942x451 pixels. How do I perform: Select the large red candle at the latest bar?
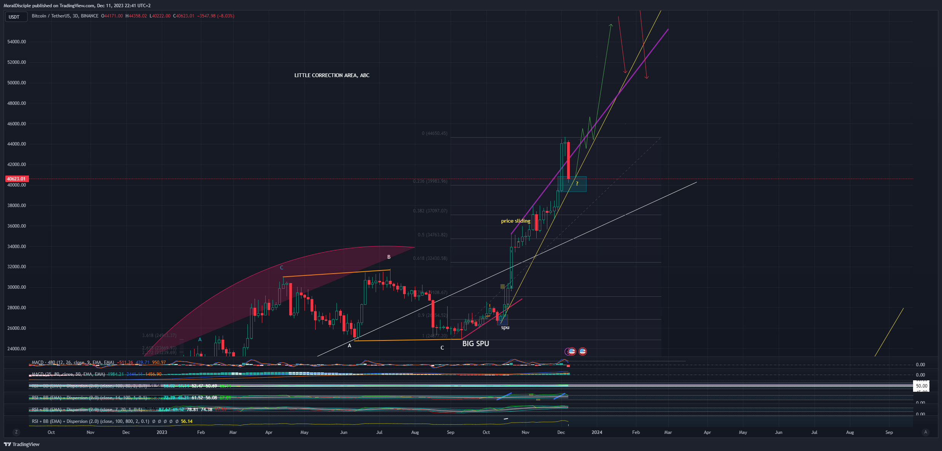pyautogui.click(x=568, y=160)
